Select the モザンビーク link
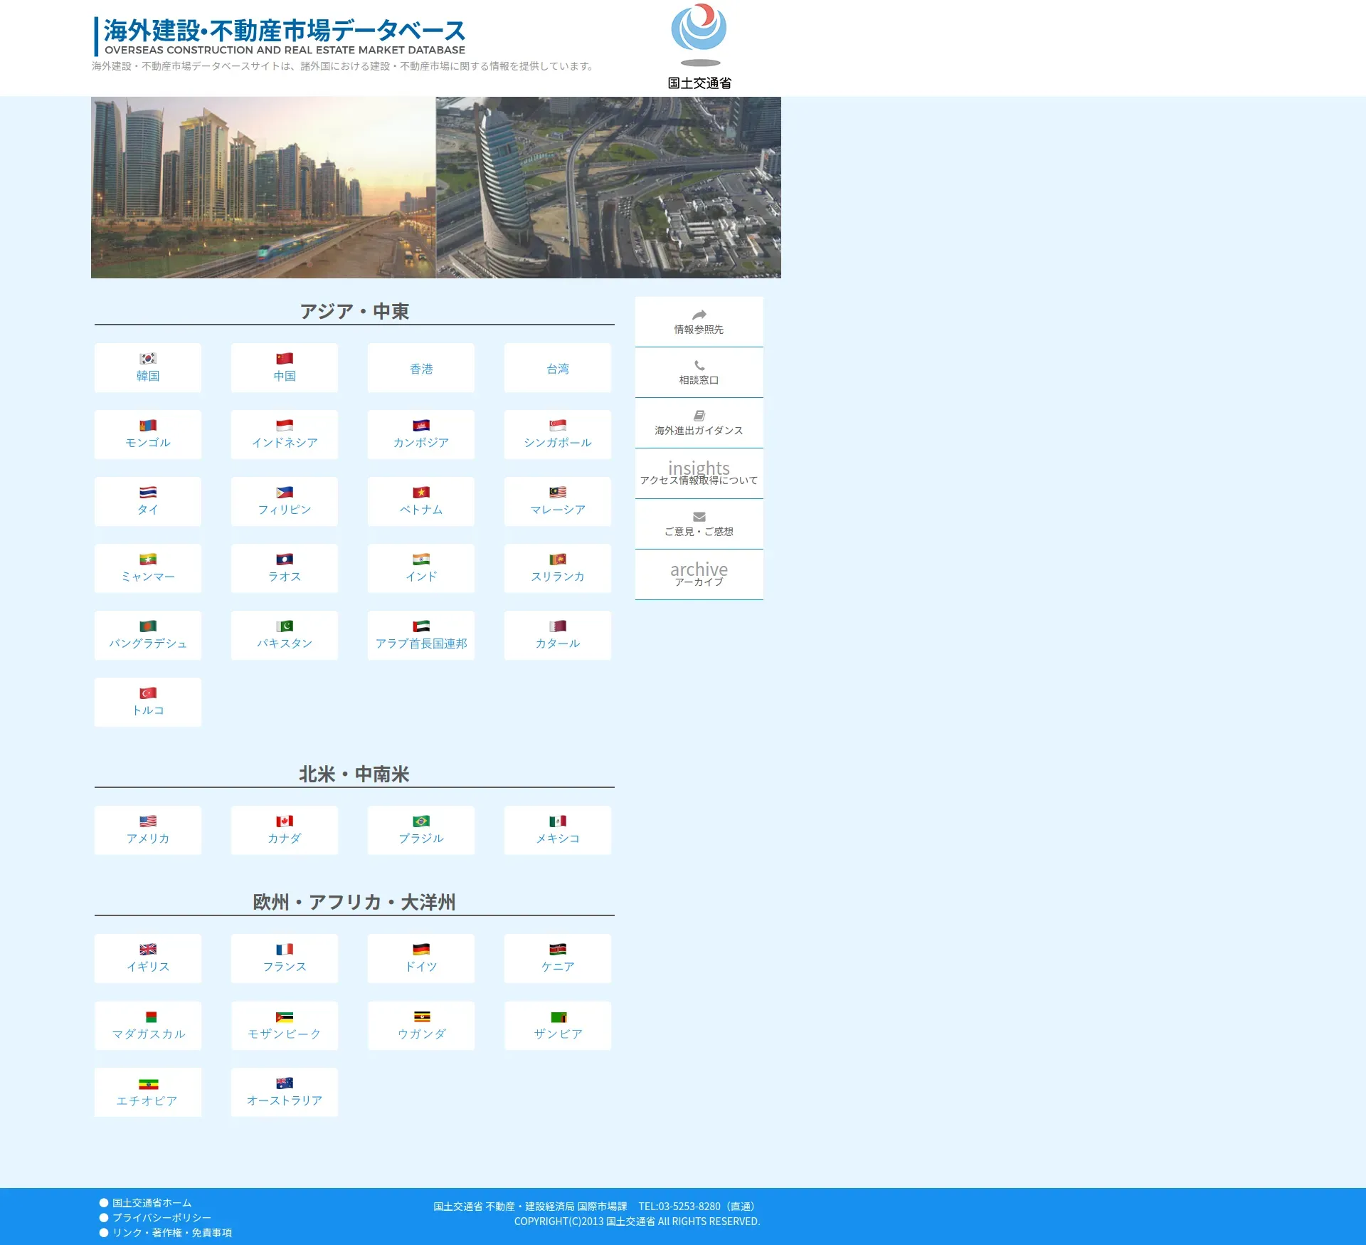 (x=285, y=1026)
